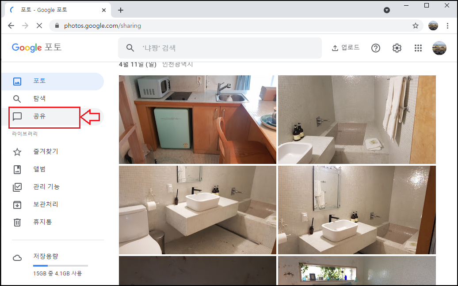
Task: Click the 저장용량 cloud icon
Action: 17,258
